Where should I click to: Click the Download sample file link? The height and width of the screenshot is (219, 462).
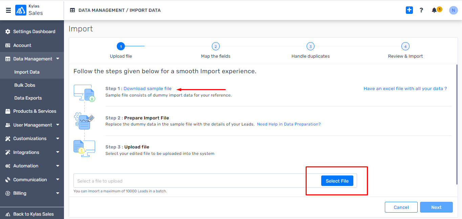(148, 89)
